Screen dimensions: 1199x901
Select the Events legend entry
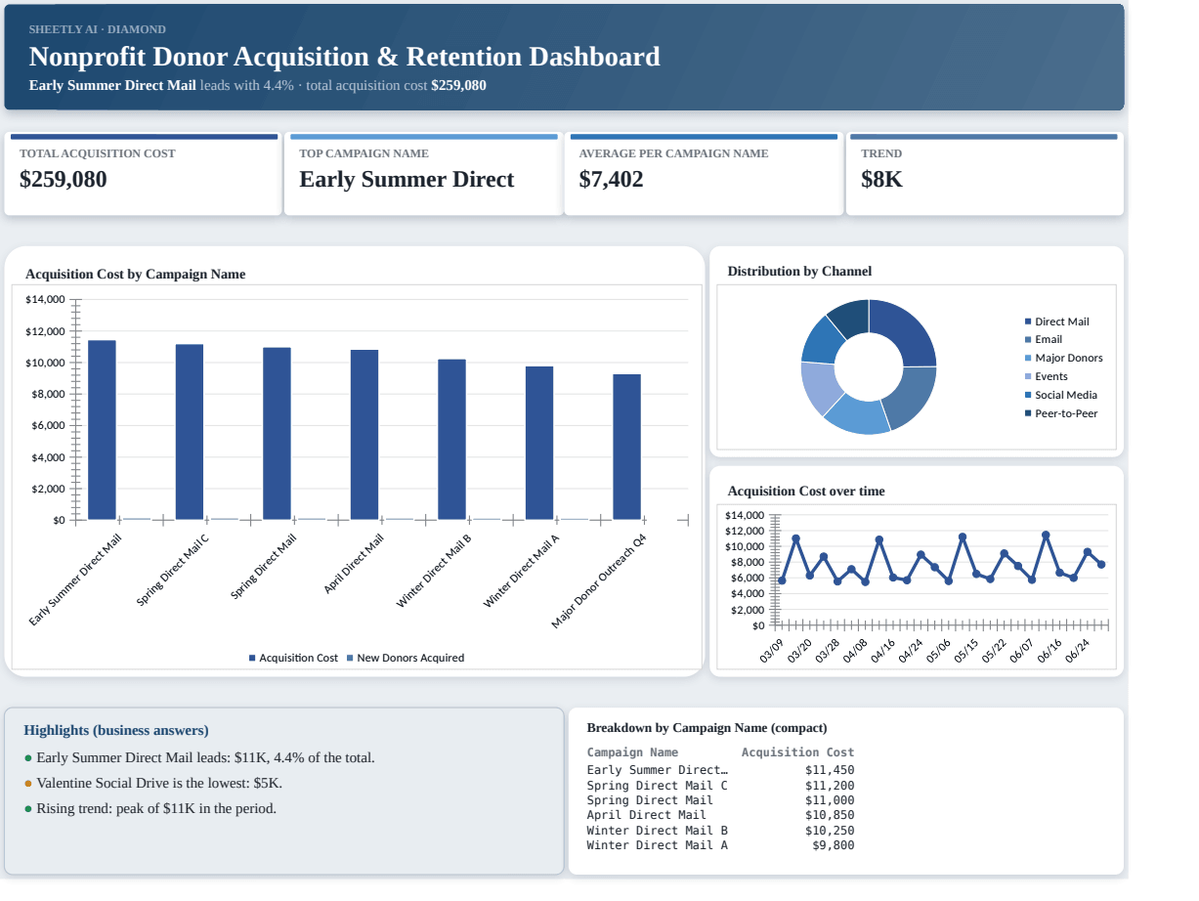(1046, 376)
